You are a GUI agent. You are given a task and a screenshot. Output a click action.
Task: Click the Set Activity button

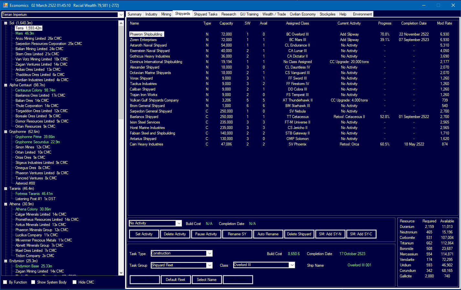[x=144, y=234]
